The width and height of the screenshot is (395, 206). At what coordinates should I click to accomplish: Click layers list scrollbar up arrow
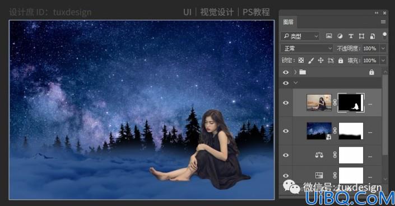[385, 72]
